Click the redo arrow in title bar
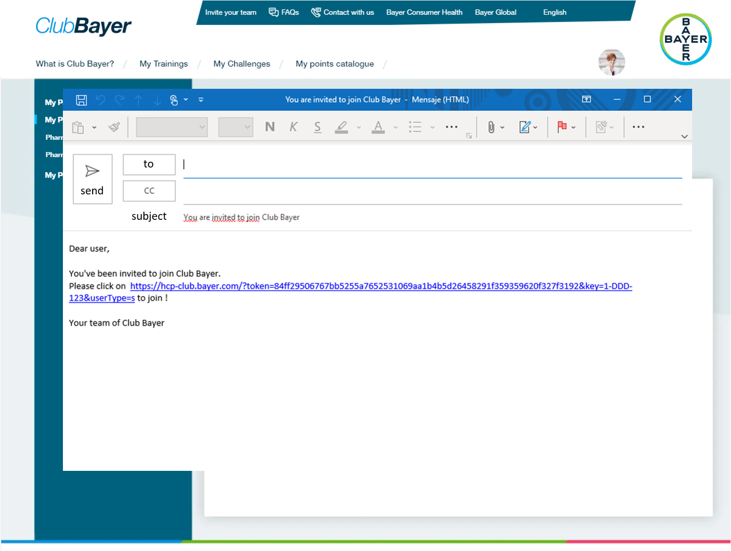The image size is (731, 551). point(120,100)
